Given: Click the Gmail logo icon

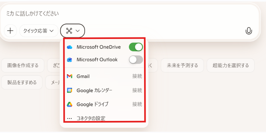Looking at the screenshot, I should click(70, 76).
